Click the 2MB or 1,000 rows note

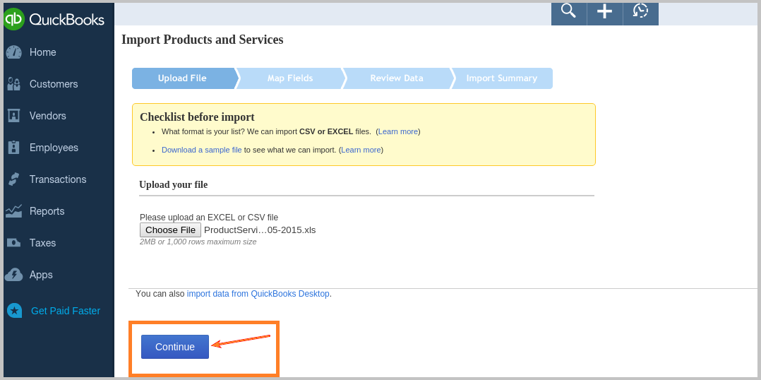[x=198, y=242]
